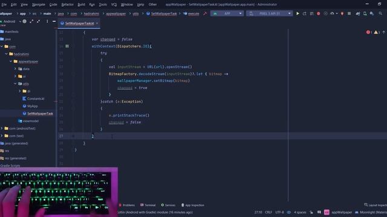Click the red error count indicator in editor
The width and height of the screenshot is (387, 217).
(x=369, y=32)
